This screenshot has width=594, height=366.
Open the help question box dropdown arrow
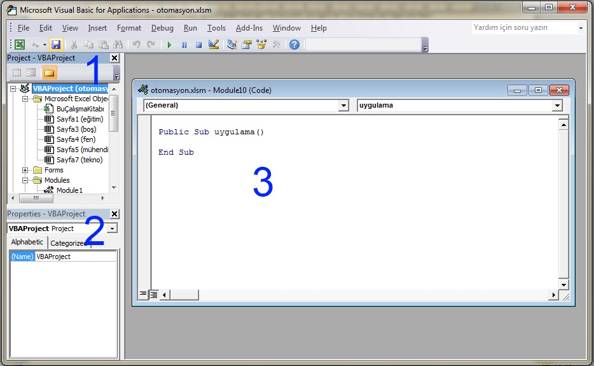[x=581, y=27]
